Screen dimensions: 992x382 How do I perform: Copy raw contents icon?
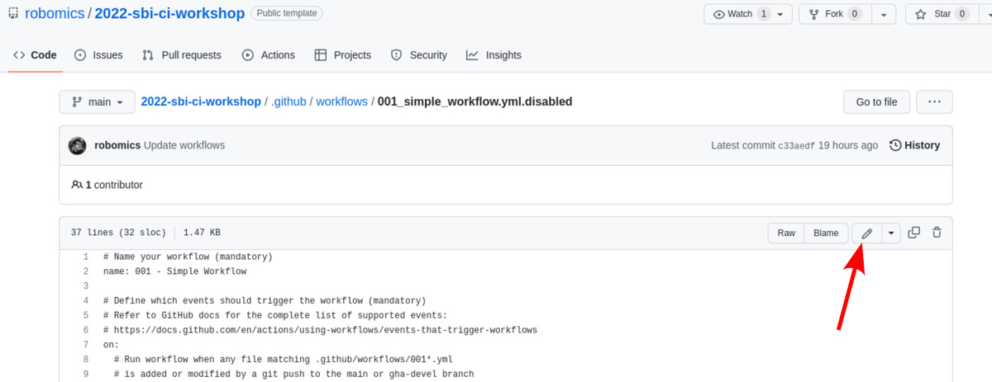913,233
